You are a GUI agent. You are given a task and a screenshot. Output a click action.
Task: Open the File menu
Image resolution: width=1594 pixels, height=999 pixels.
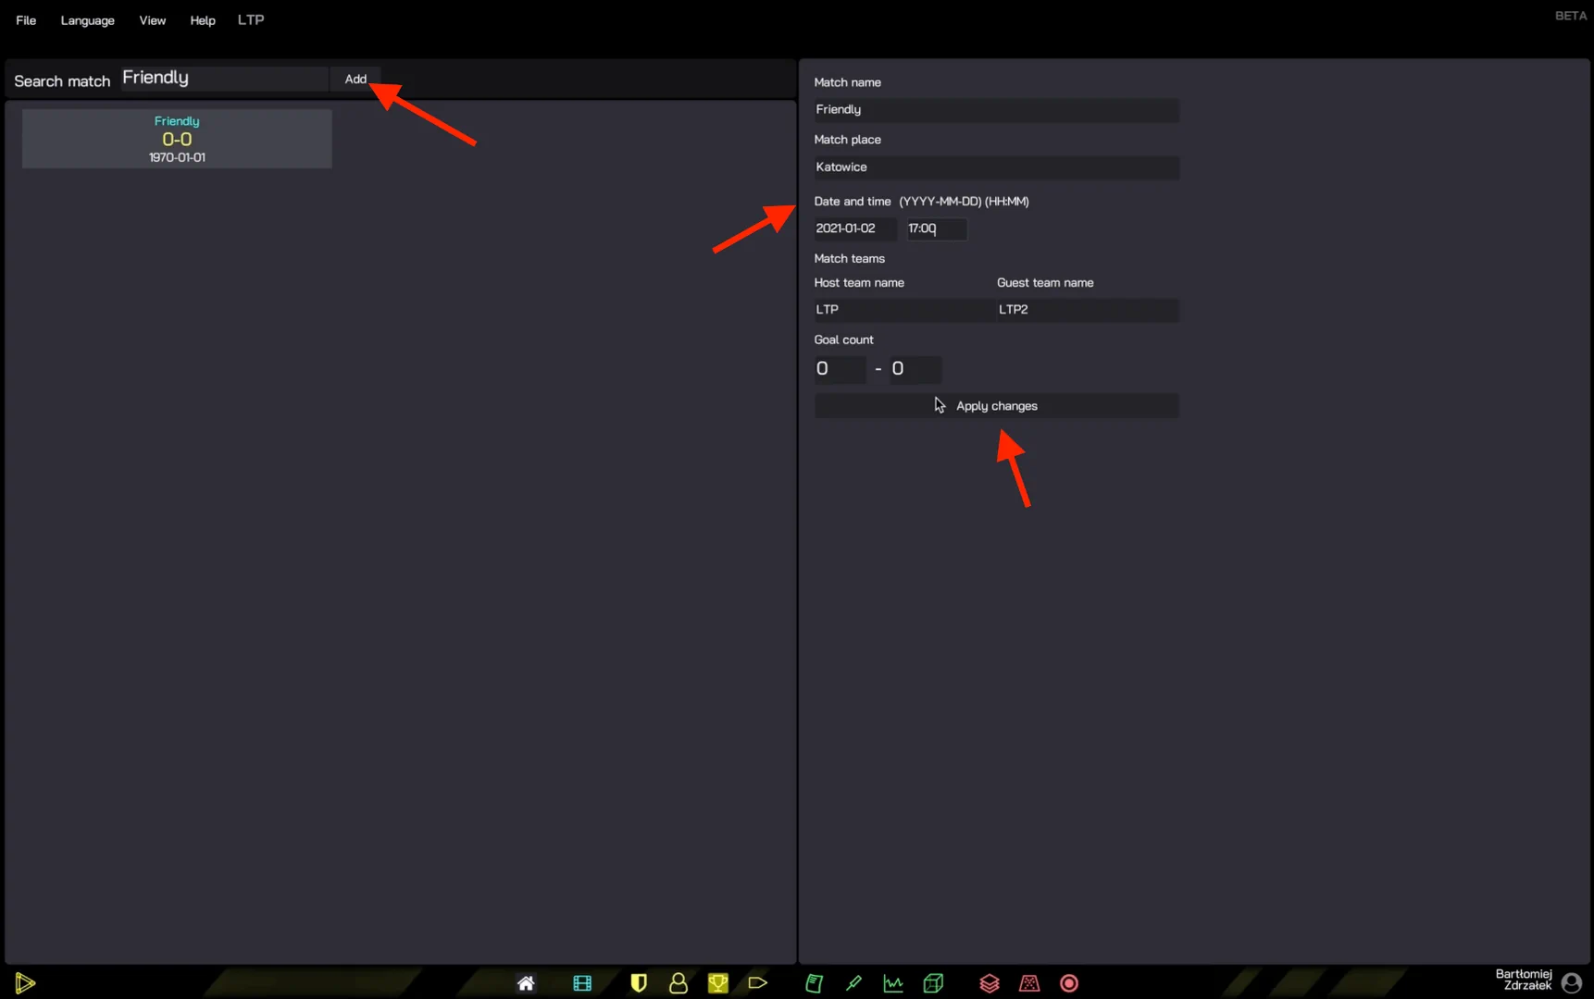click(x=26, y=20)
